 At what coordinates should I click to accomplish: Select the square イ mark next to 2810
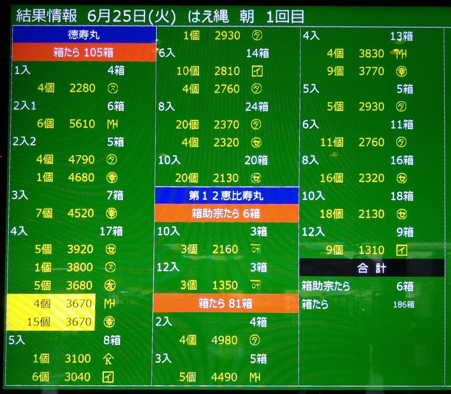click(257, 71)
